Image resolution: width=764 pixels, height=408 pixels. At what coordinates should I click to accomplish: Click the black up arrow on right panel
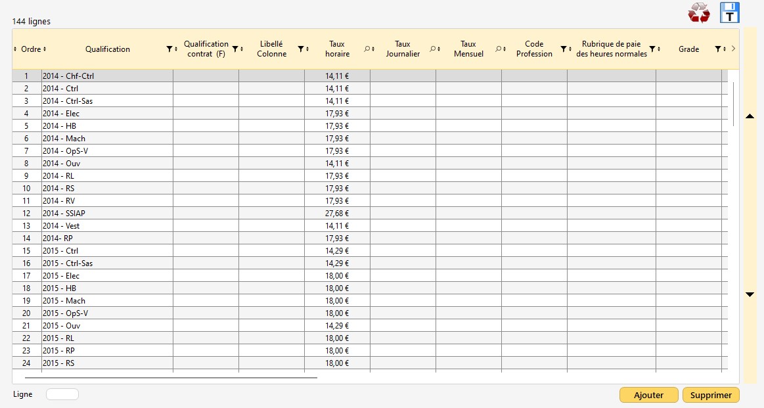pyautogui.click(x=750, y=116)
